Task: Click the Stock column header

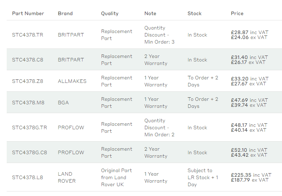Action: click(195, 13)
